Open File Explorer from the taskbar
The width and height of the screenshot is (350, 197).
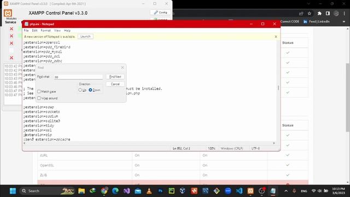81,191
